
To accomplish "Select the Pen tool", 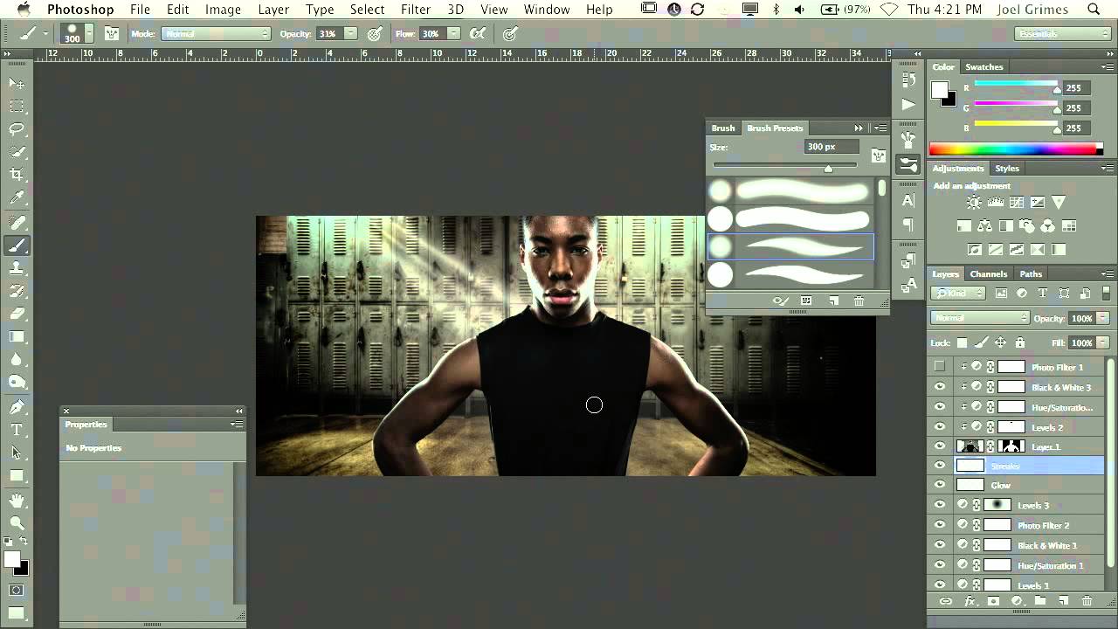I will point(17,407).
